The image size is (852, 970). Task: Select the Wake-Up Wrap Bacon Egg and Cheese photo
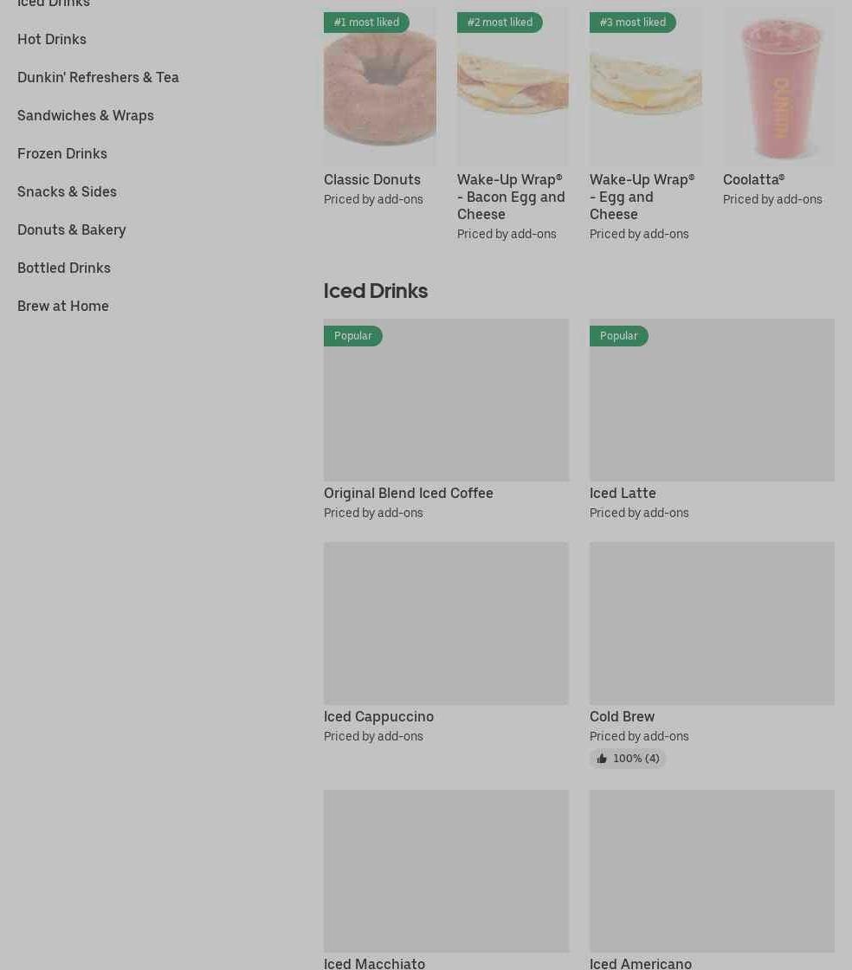513,87
